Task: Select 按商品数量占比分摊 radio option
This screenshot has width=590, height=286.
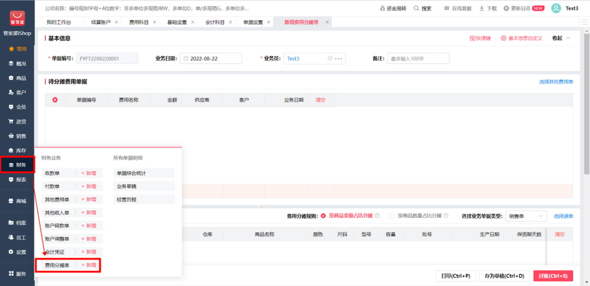Action: (x=392, y=216)
